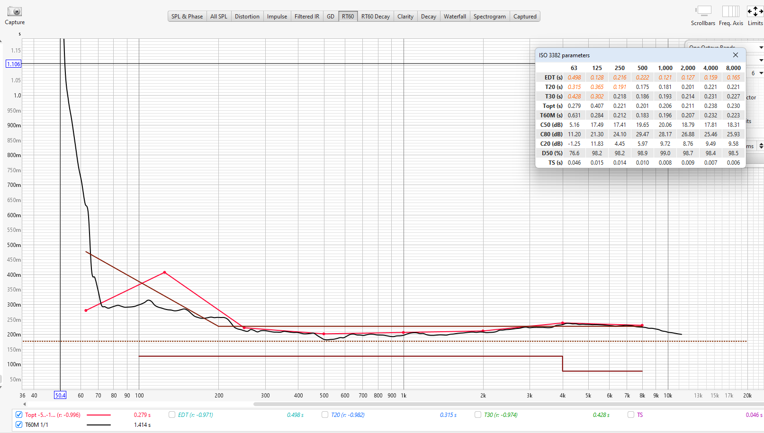Open the graph Limits icon
Image resolution: width=764 pixels, height=433 pixels.
pyautogui.click(x=755, y=11)
